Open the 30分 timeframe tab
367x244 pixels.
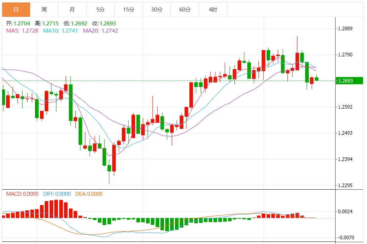157,10
